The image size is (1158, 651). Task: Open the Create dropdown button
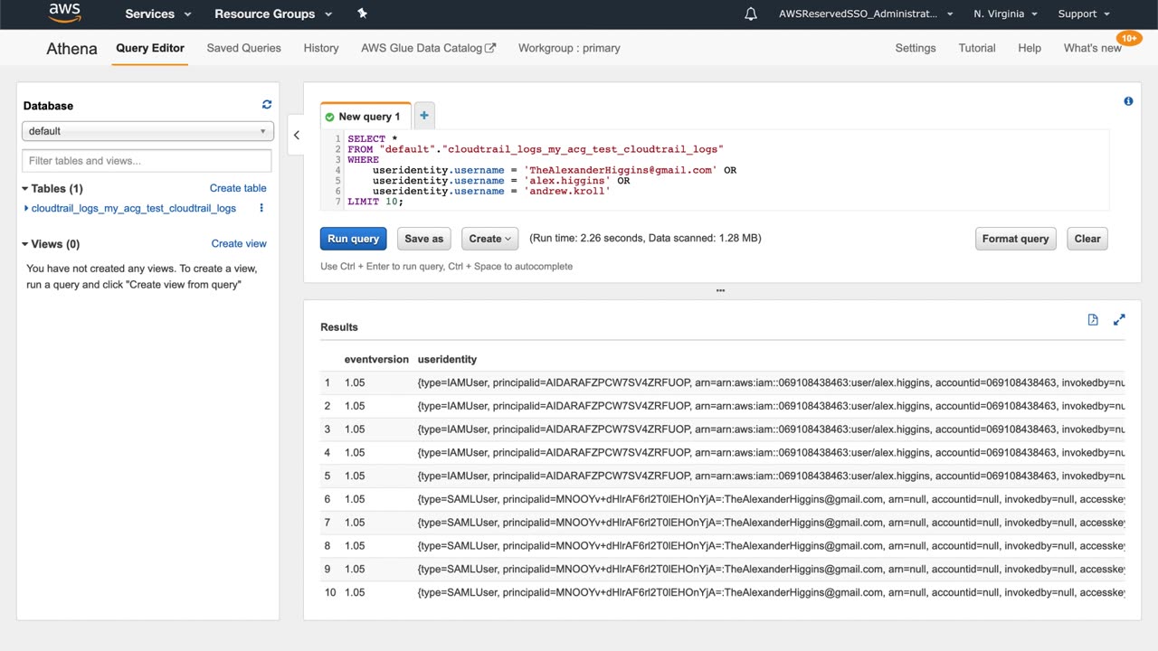[489, 239]
